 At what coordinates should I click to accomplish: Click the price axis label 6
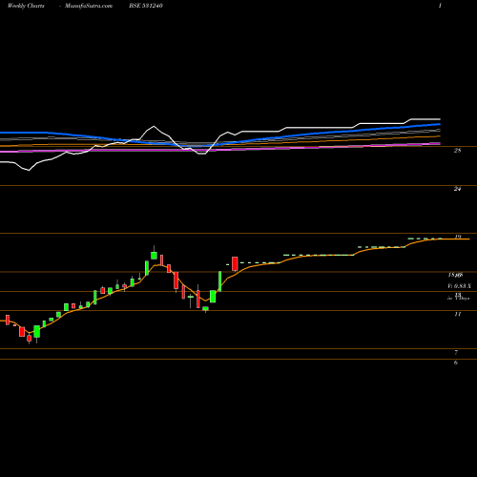pyautogui.click(x=456, y=363)
